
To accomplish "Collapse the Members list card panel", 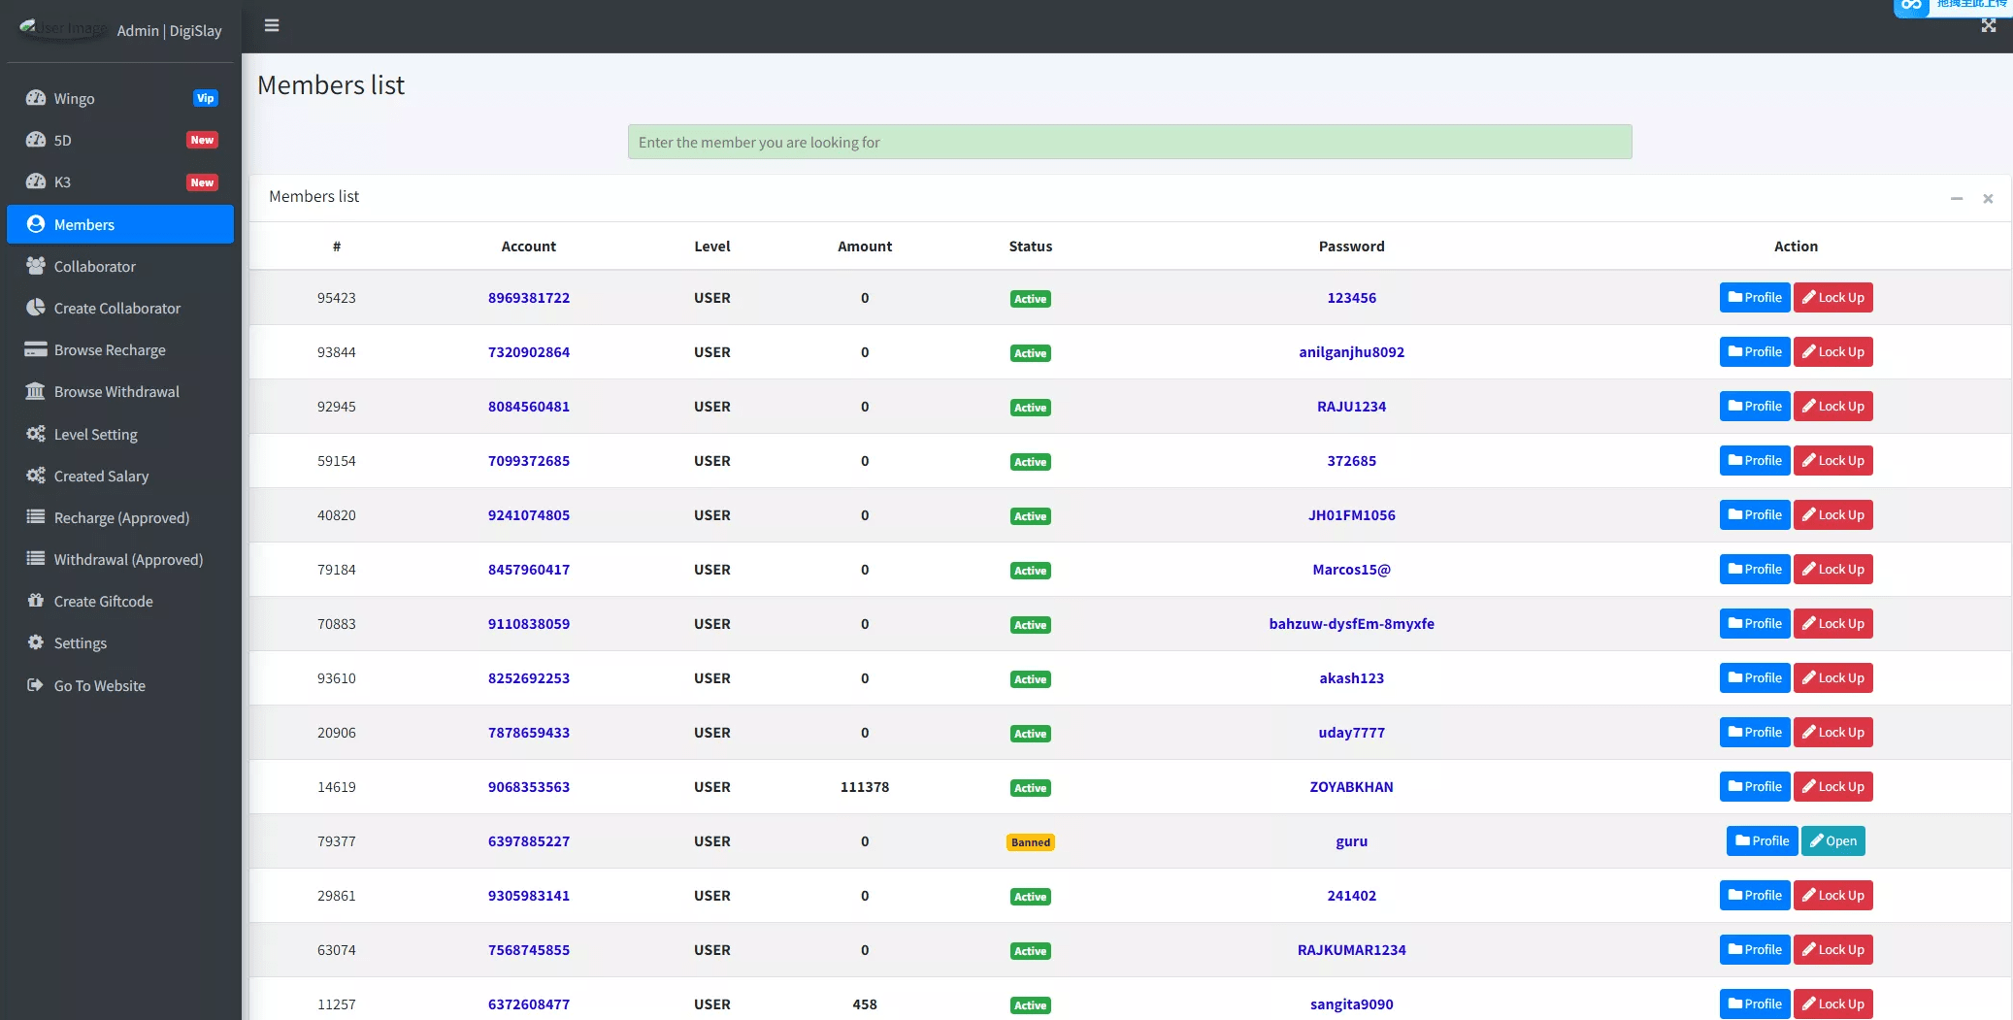I will tap(1957, 199).
